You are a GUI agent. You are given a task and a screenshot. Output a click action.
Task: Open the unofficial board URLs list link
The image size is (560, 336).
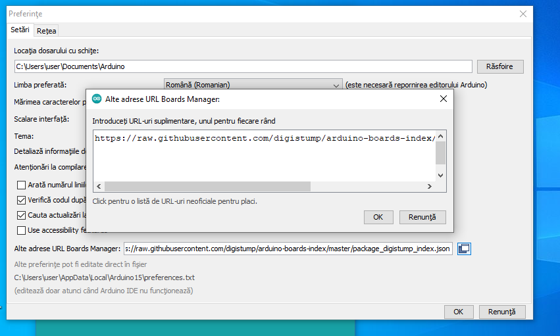[174, 201]
